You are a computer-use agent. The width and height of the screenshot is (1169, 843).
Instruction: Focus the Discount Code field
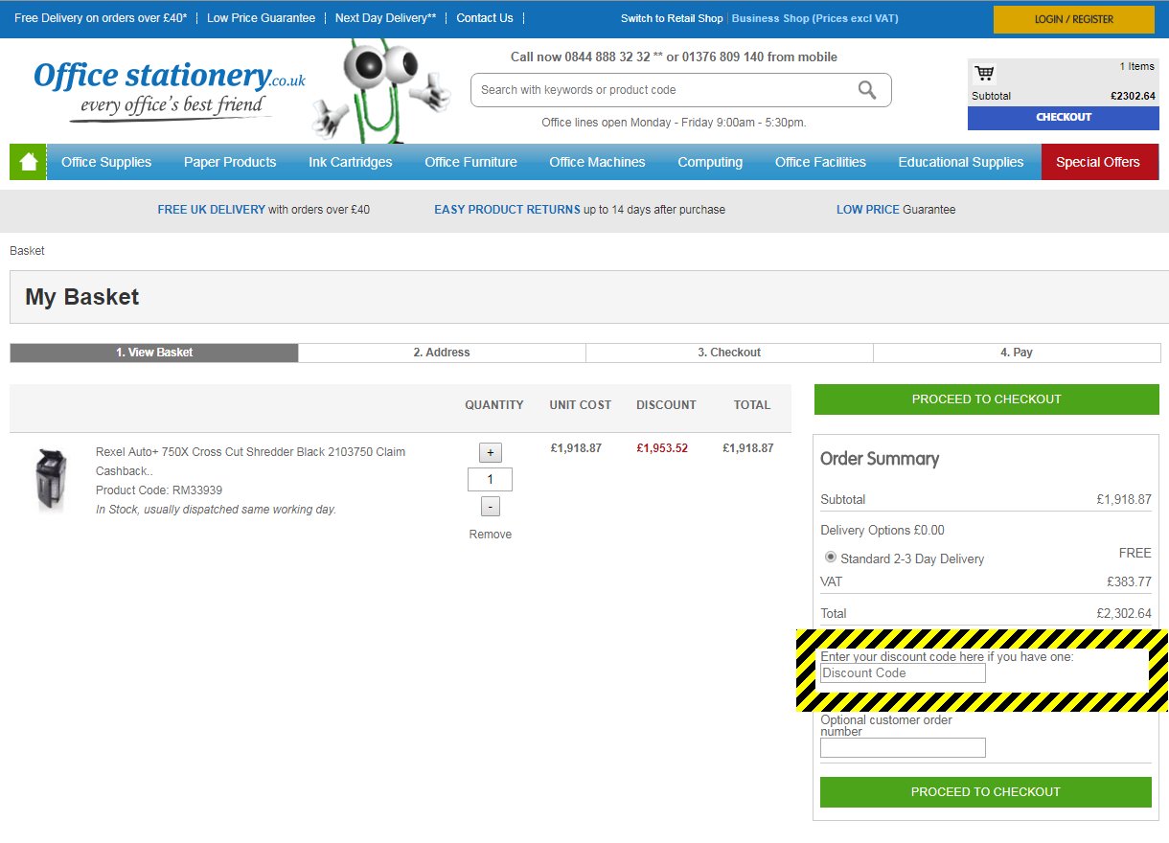(903, 673)
